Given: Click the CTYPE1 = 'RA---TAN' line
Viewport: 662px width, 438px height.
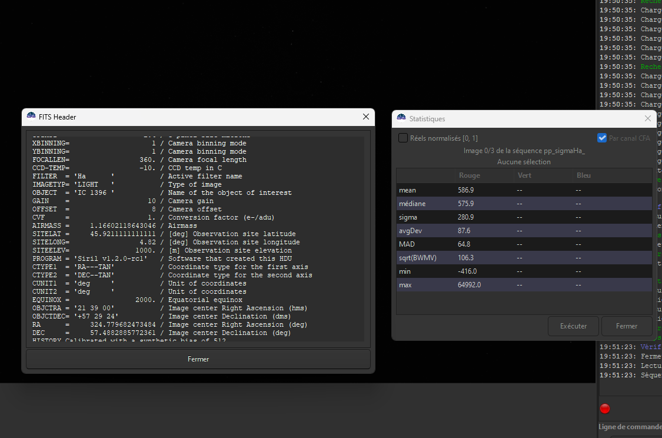Looking at the screenshot, I should pyautogui.click(x=170, y=267).
